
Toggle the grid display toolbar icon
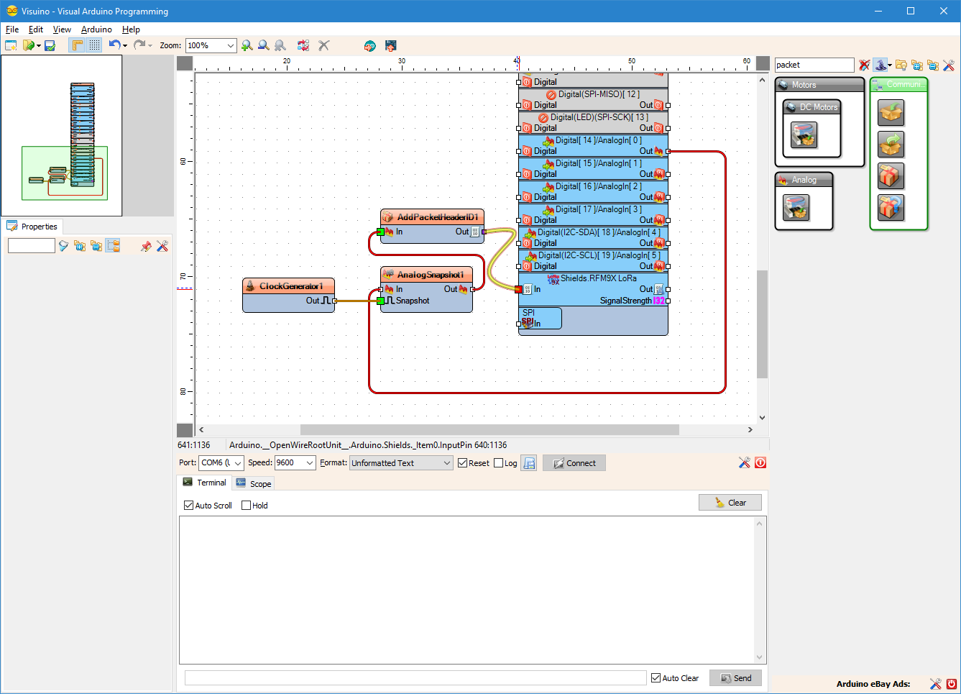(x=95, y=45)
